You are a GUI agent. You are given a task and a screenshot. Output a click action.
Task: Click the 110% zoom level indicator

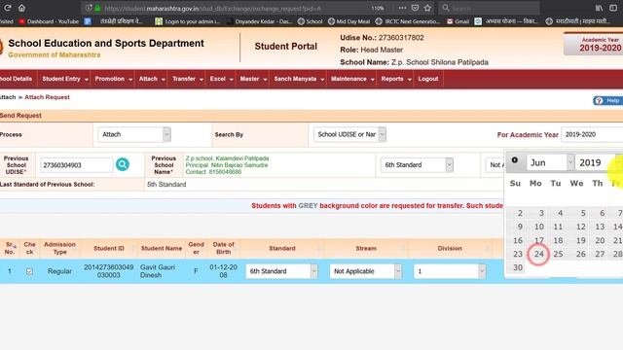tap(378, 8)
